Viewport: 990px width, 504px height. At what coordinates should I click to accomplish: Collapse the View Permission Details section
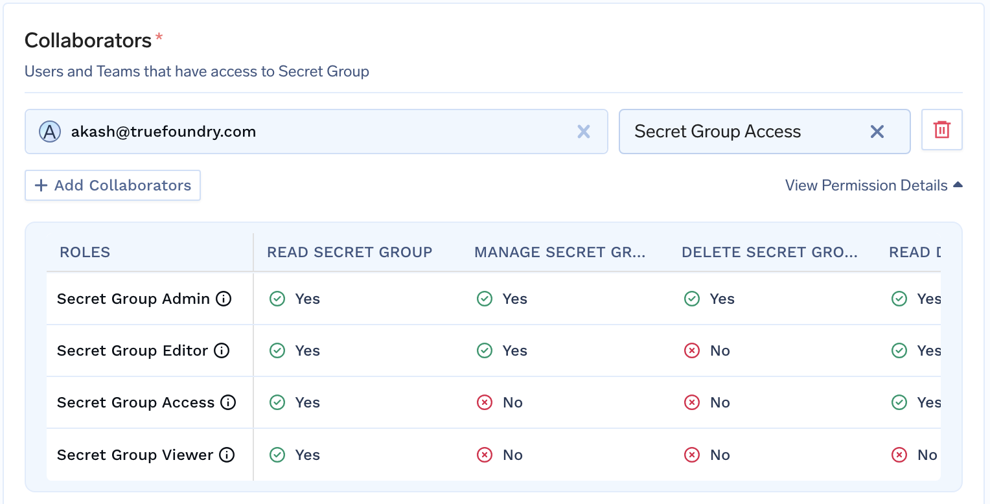tap(873, 185)
